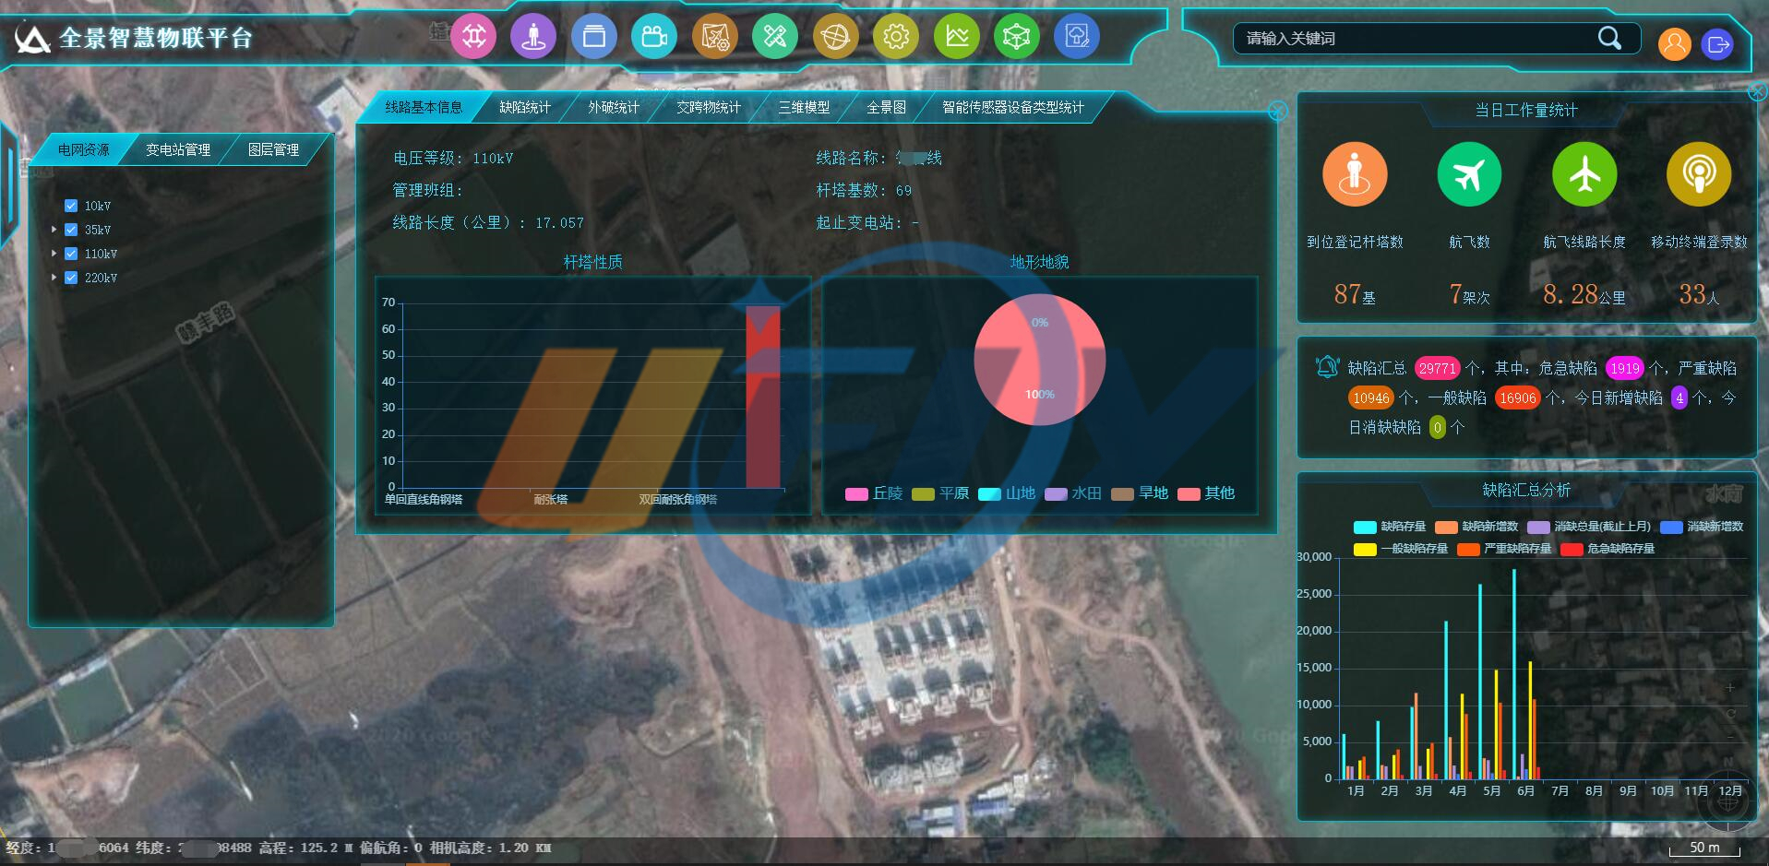This screenshot has height=866, width=1769.
Task: Toggle the 一般缺陷存量 legend item
Action: pos(1401,549)
